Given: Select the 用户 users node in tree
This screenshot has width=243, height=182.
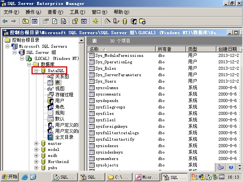Looking at the screenshot, I should (60, 101).
